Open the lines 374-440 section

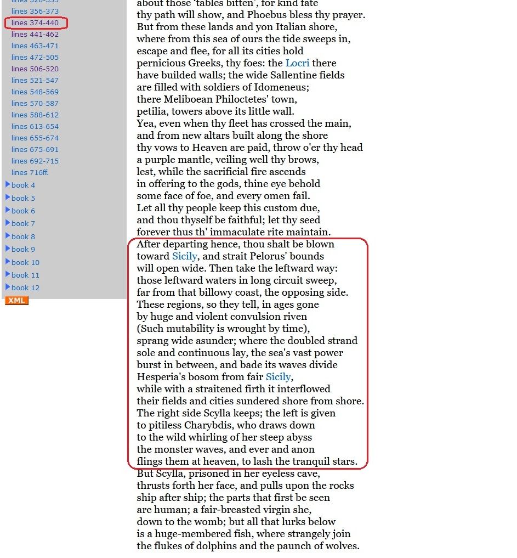(x=35, y=23)
